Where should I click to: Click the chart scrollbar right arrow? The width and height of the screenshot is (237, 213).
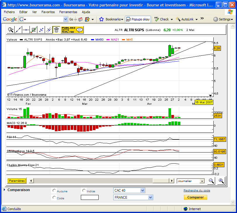(x=172, y=181)
